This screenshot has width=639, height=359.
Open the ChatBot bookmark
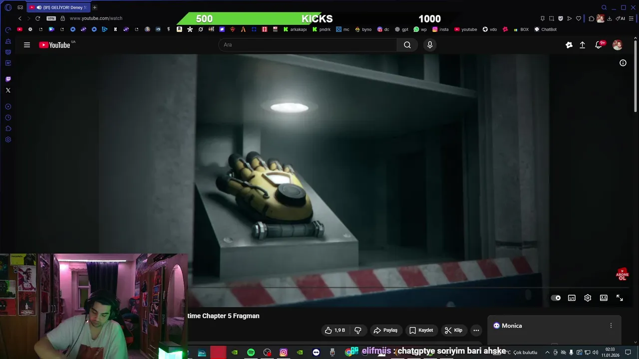[x=545, y=29]
